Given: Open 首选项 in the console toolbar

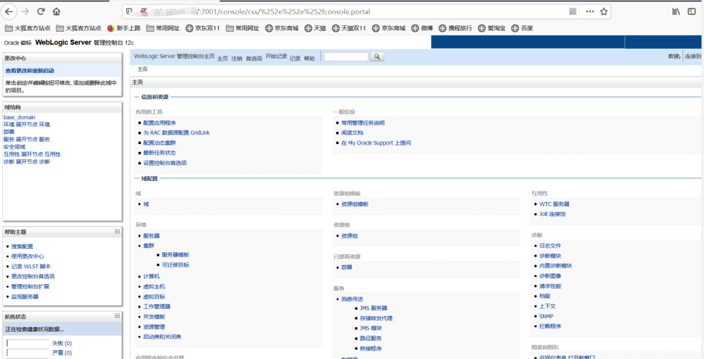Looking at the screenshot, I should (x=254, y=59).
